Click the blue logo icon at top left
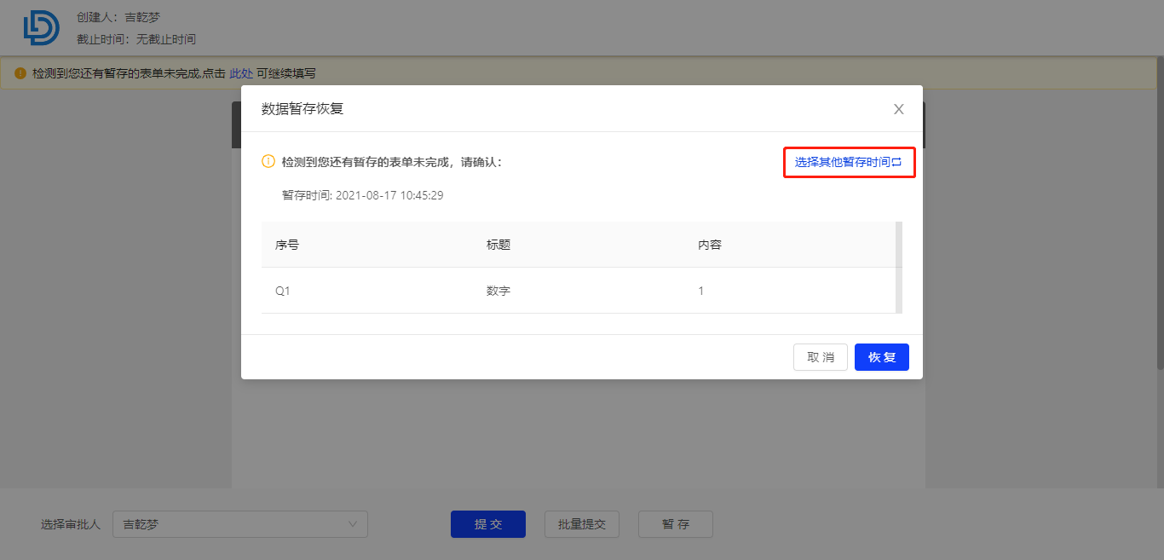Image resolution: width=1164 pixels, height=560 pixels. 41,27
